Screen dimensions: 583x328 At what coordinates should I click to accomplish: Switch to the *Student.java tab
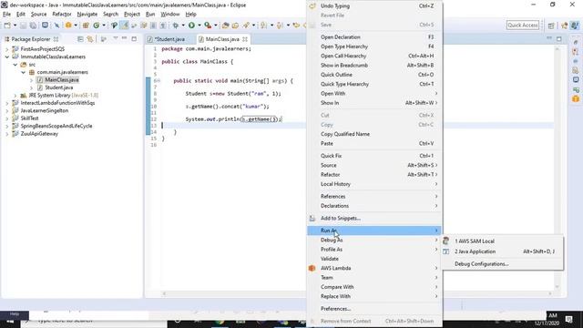point(170,39)
